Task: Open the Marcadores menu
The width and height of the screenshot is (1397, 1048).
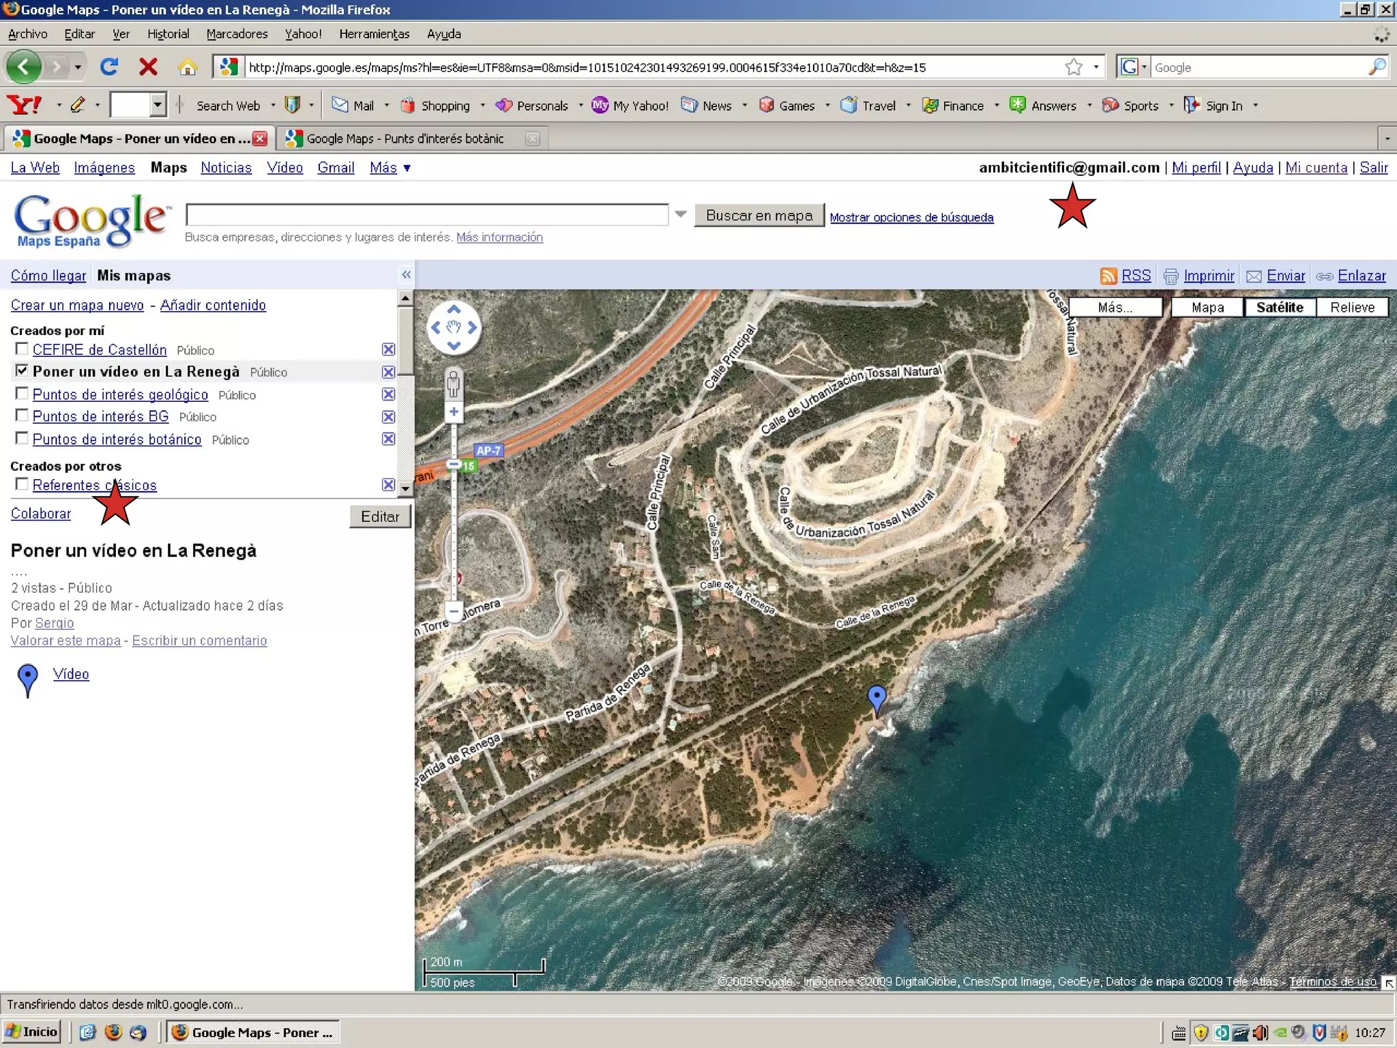Action: pos(237,34)
